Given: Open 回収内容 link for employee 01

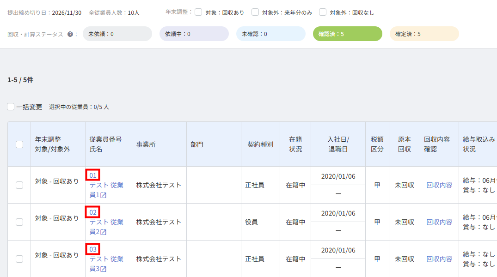Looking at the screenshot, I should click(439, 185).
